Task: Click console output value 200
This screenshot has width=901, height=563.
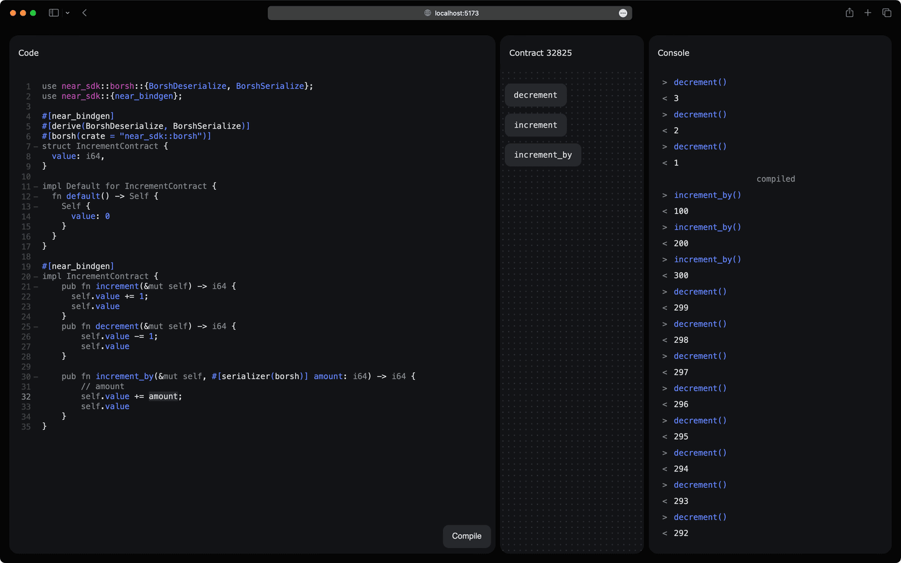Action: point(681,243)
